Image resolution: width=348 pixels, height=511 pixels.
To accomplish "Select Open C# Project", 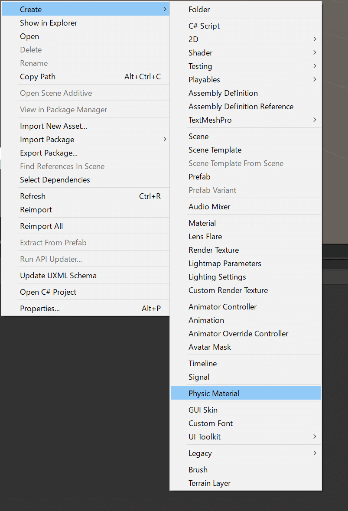I will (86, 292).
